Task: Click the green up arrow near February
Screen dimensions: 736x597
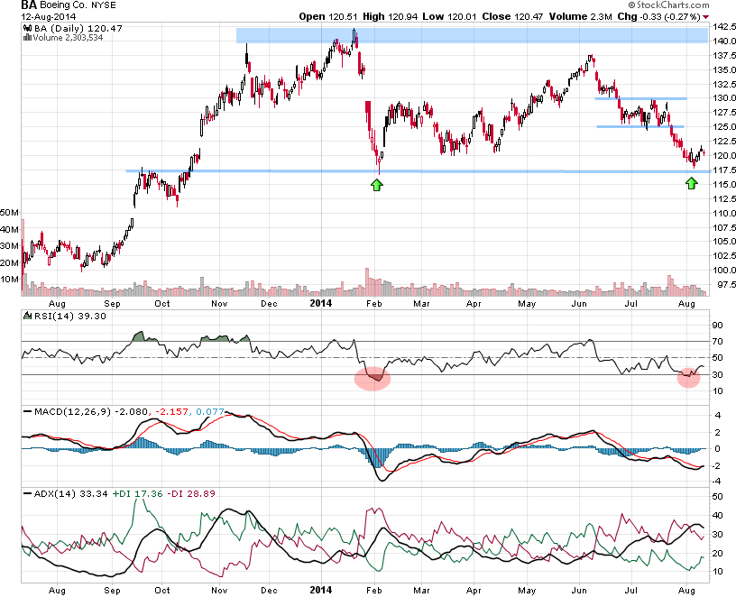Action: (x=376, y=184)
